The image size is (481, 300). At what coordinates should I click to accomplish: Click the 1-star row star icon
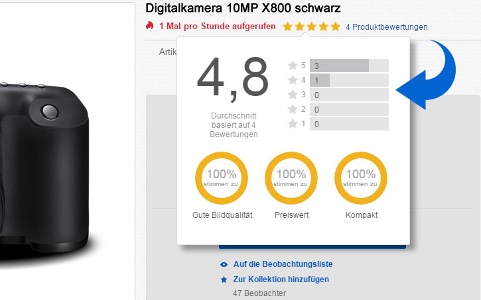(292, 124)
